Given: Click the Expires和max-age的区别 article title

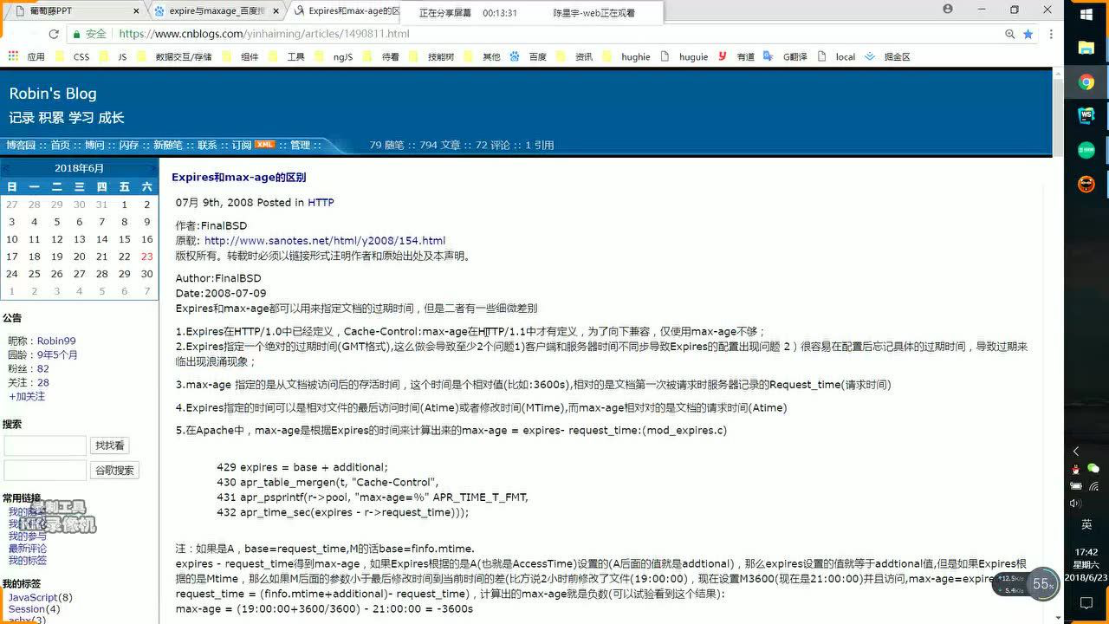Looking at the screenshot, I should click(x=238, y=177).
